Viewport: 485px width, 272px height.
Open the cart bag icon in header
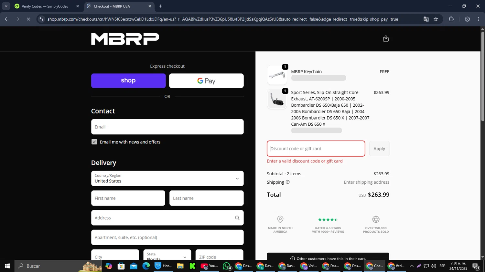pos(386,39)
